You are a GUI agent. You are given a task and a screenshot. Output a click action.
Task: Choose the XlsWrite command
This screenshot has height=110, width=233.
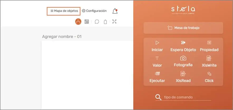[x=209, y=61]
